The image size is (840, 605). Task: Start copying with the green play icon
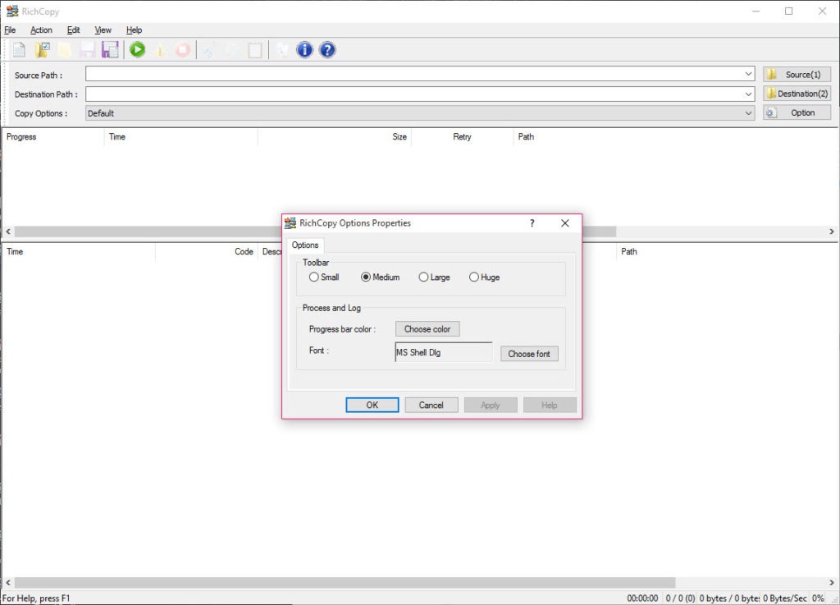coord(138,50)
